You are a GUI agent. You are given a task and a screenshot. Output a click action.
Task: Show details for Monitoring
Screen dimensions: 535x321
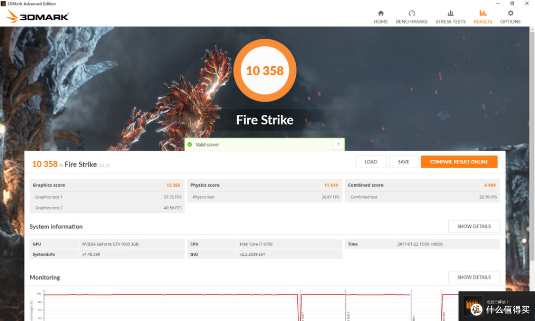[474, 277]
